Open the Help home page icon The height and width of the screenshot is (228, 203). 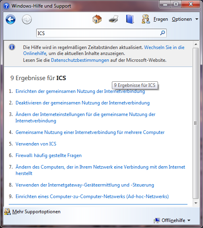pyautogui.click(x=97, y=19)
